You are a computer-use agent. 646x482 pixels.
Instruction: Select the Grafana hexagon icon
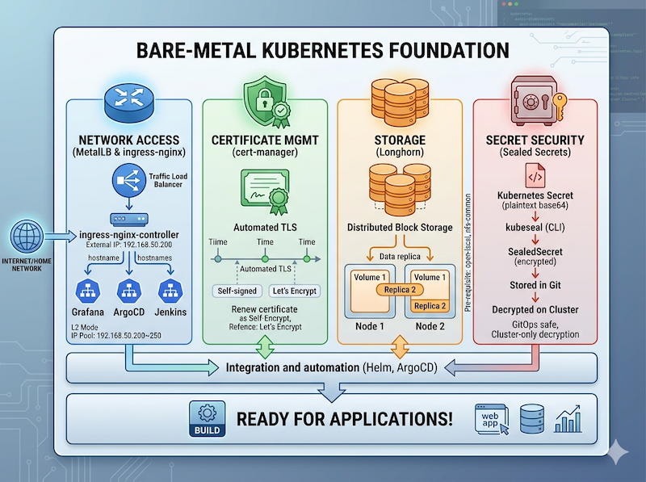click(x=85, y=289)
